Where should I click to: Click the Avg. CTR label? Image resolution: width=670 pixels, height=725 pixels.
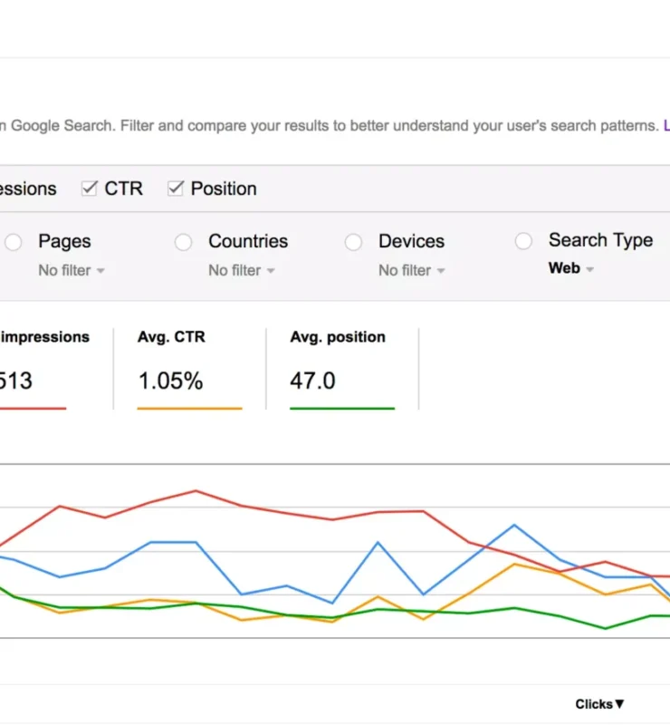coord(171,337)
